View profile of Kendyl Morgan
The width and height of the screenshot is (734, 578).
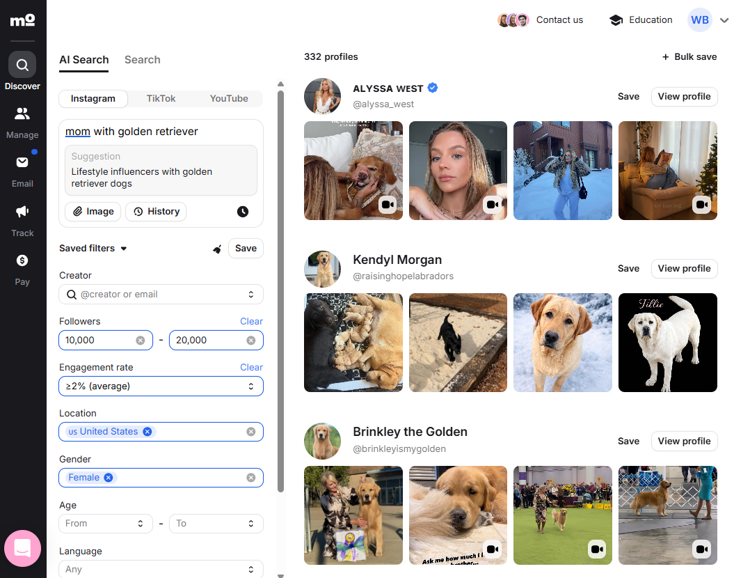click(x=684, y=269)
